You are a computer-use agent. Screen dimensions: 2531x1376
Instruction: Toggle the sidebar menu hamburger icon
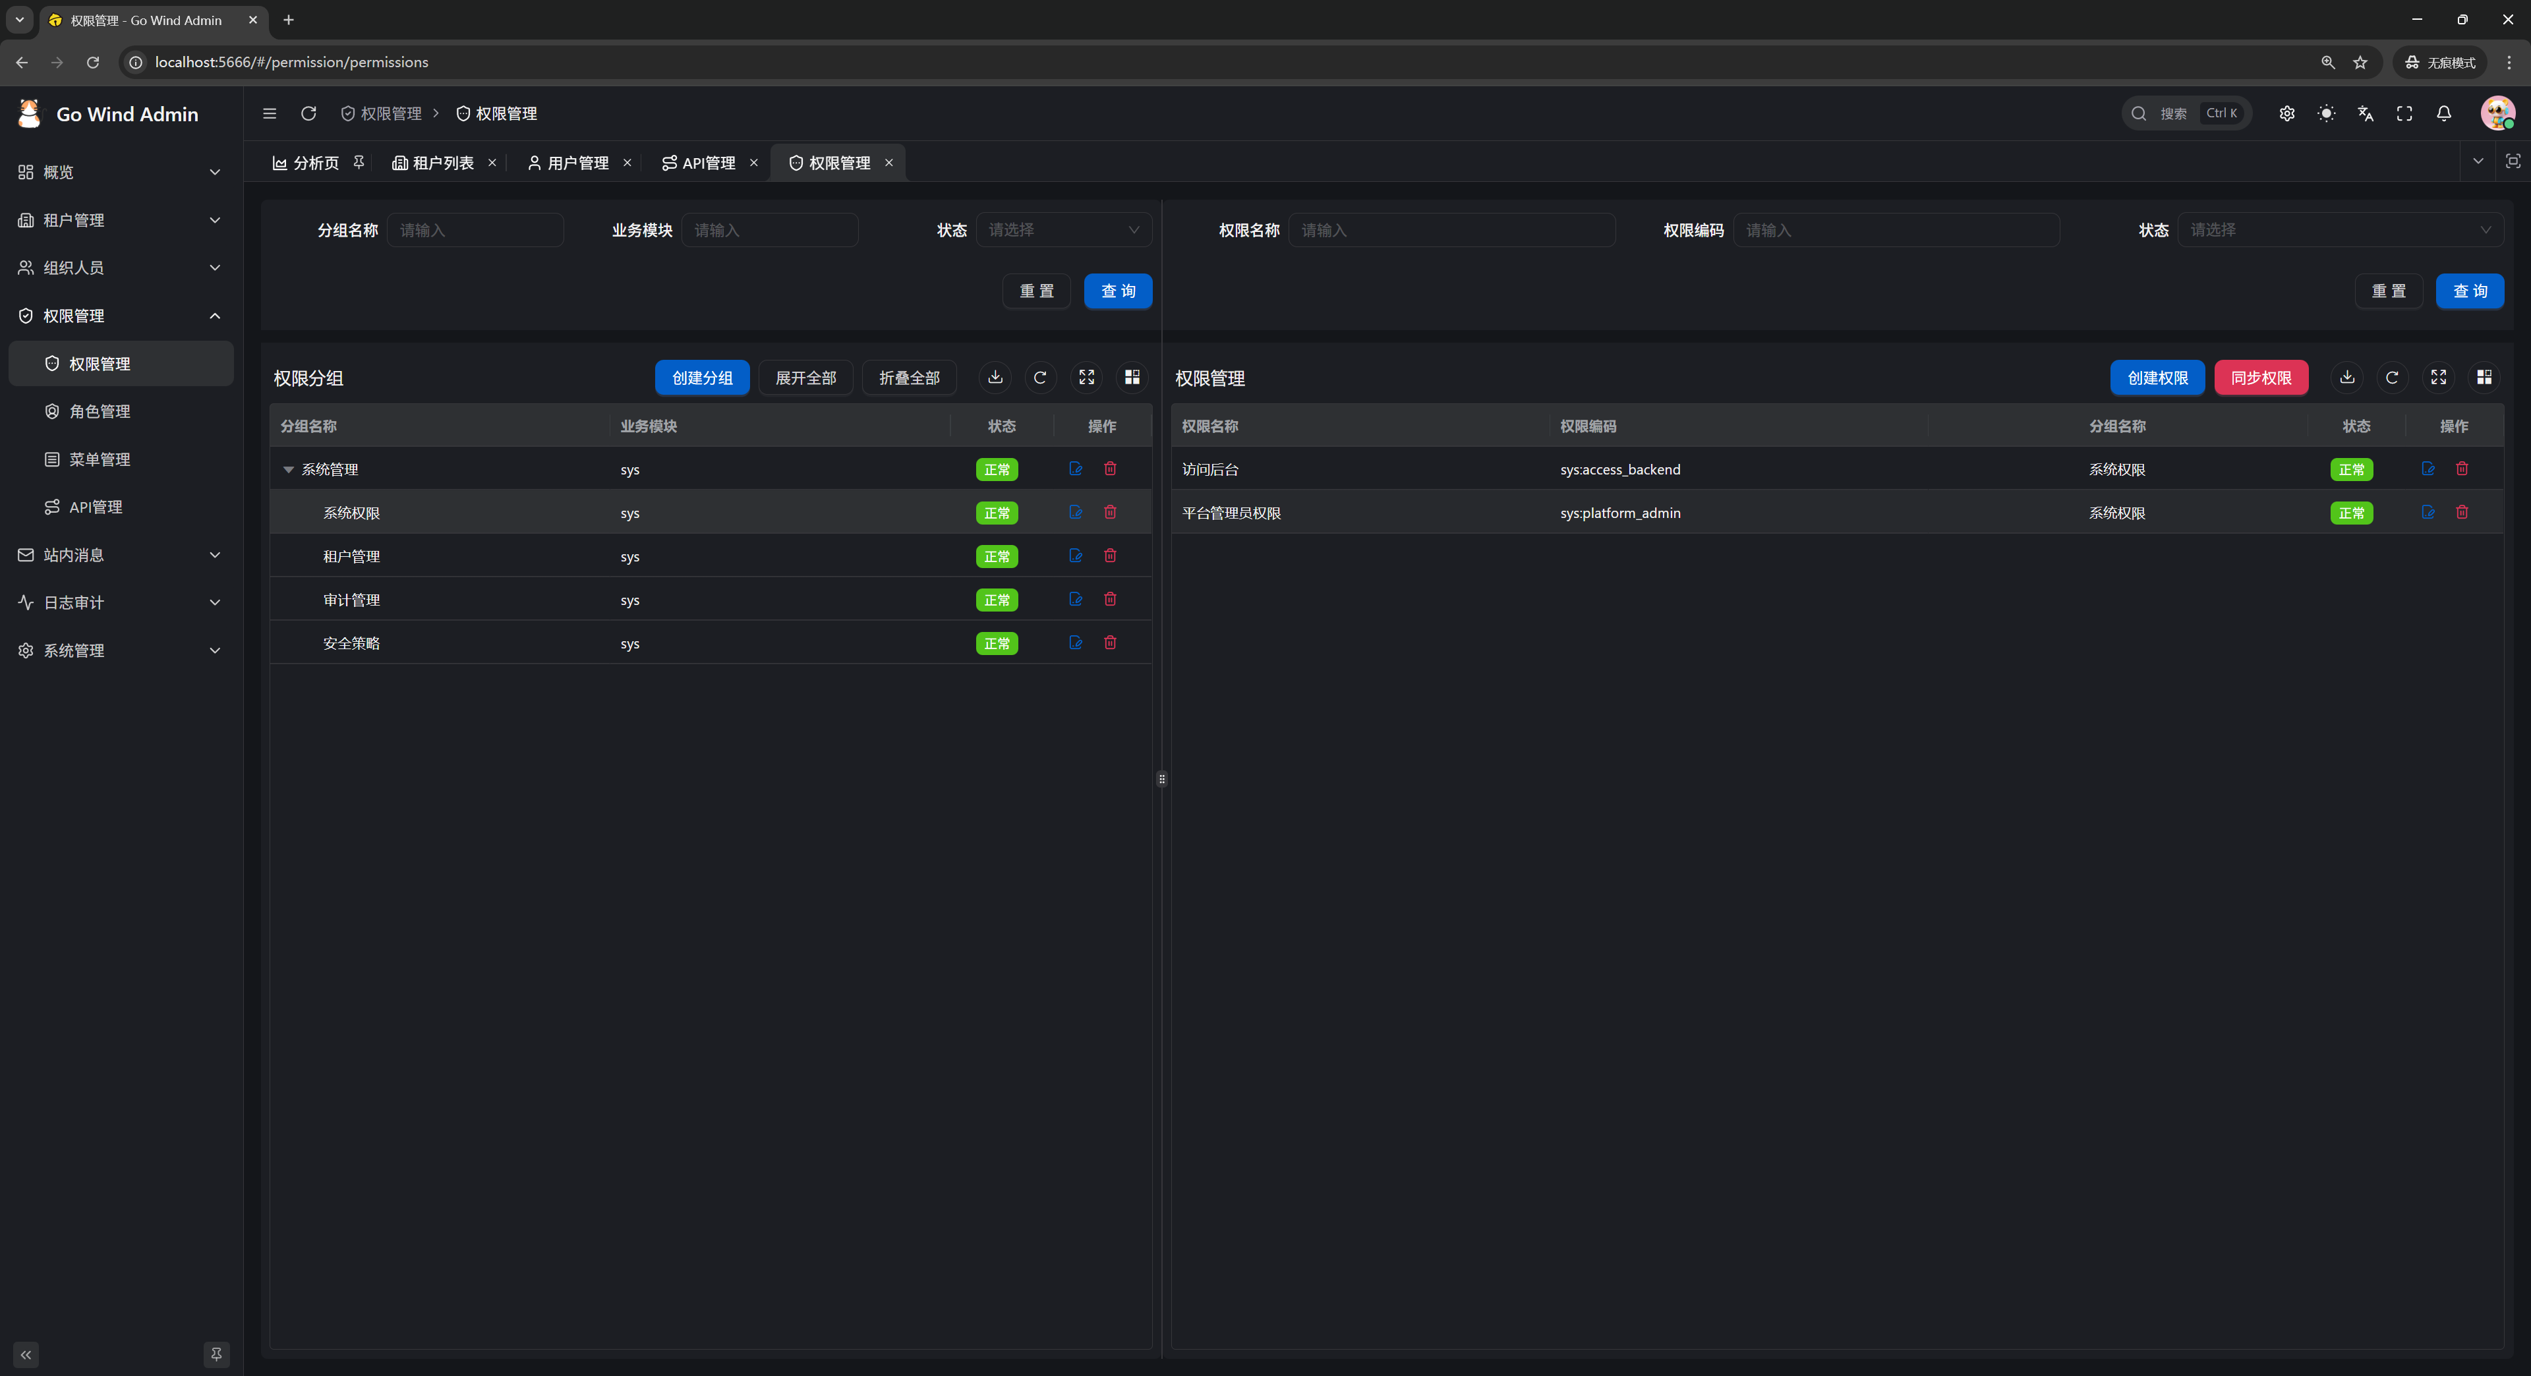pyautogui.click(x=269, y=114)
